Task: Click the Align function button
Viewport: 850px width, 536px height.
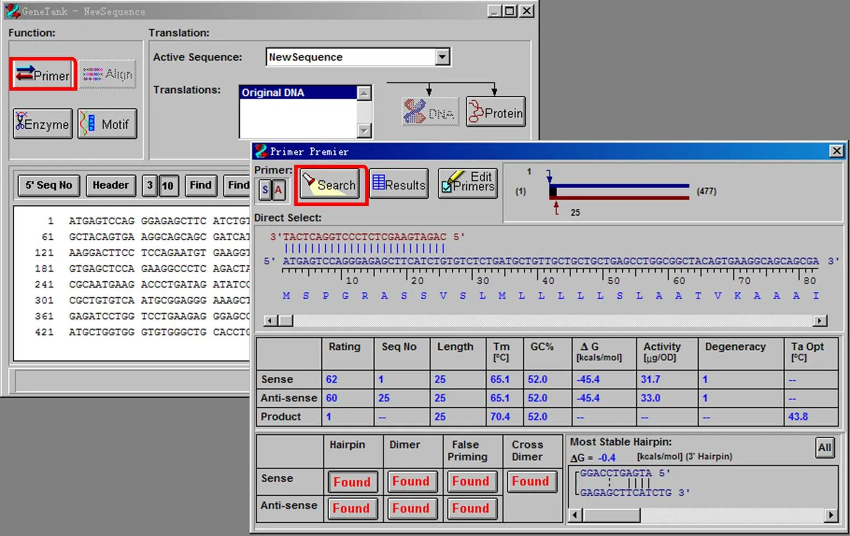Action: point(107,74)
